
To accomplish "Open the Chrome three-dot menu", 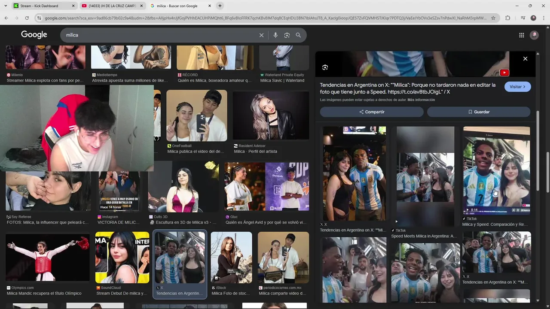I will [544, 18].
